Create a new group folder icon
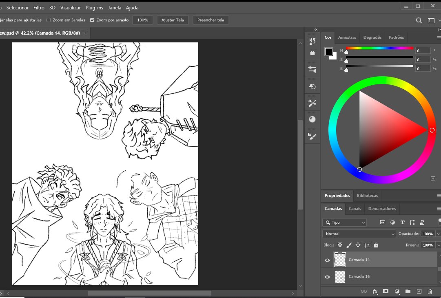Image resolution: width=441 pixels, height=298 pixels. (408, 291)
